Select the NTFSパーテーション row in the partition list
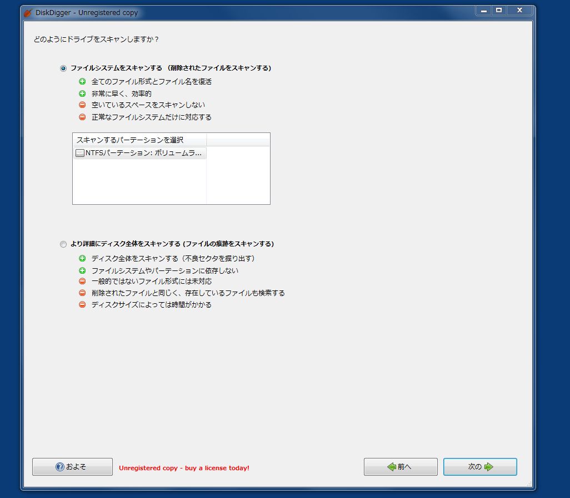570x498 pixels. click(140, 153)
